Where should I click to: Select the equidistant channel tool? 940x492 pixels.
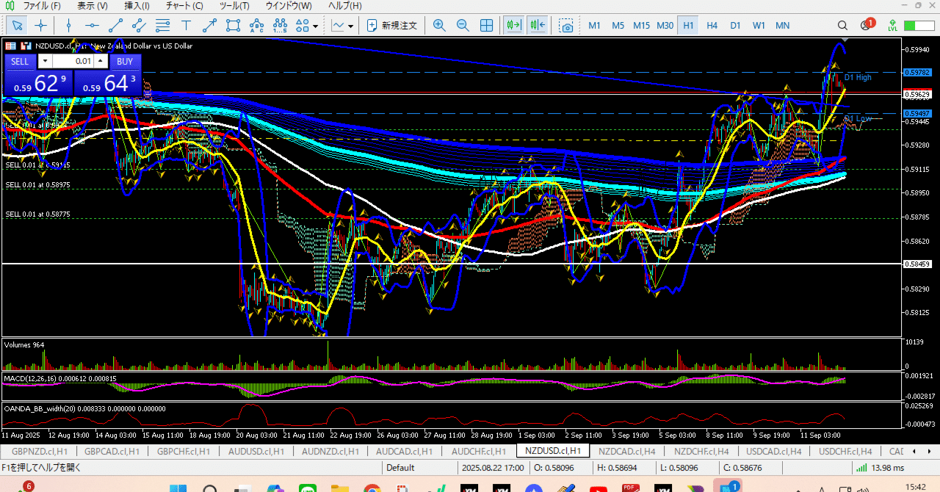pos(139,25)
